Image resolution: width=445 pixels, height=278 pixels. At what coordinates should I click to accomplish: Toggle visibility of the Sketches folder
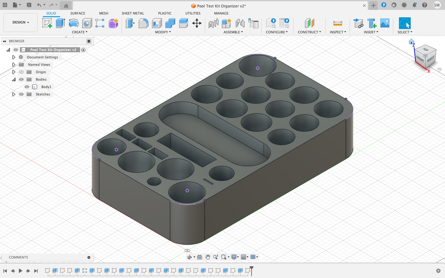click(x=21, y=94)
